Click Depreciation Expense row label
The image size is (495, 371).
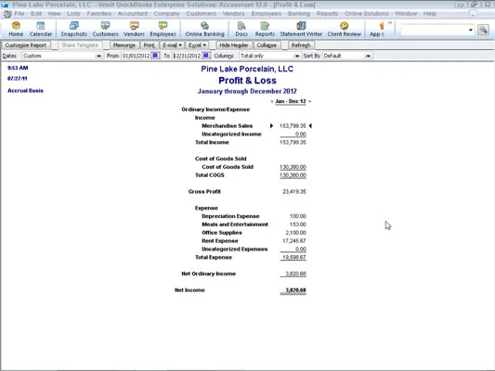click(x=230, y=216)
